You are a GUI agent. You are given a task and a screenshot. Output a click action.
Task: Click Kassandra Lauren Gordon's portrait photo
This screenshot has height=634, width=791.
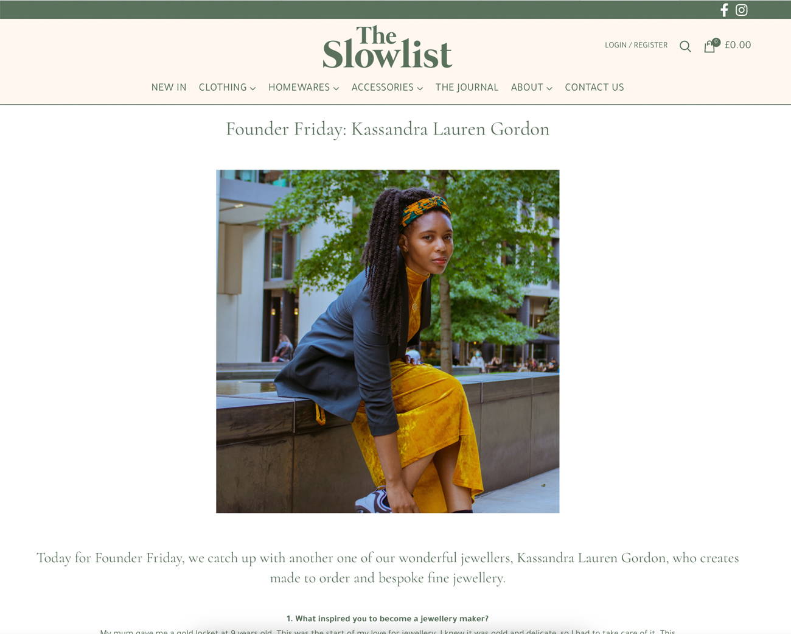pyautogui.click(x=388, y=341)
